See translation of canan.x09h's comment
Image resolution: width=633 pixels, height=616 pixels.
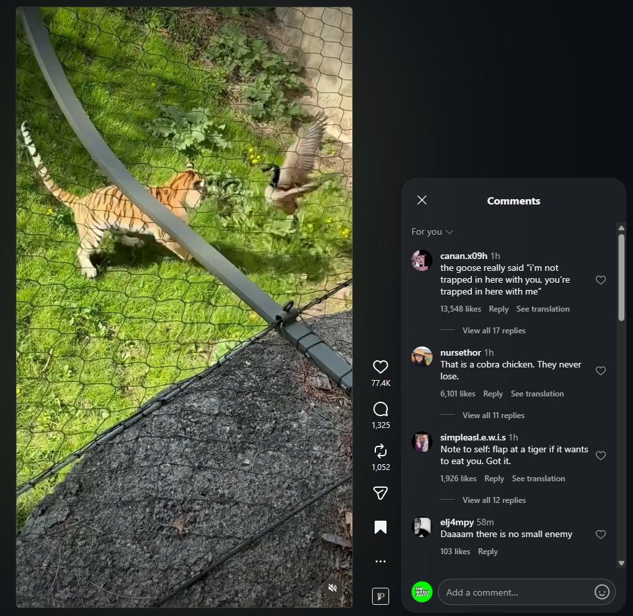click(543, 309)
